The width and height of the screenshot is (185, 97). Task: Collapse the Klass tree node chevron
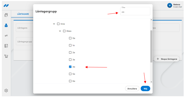pos(60,31)
